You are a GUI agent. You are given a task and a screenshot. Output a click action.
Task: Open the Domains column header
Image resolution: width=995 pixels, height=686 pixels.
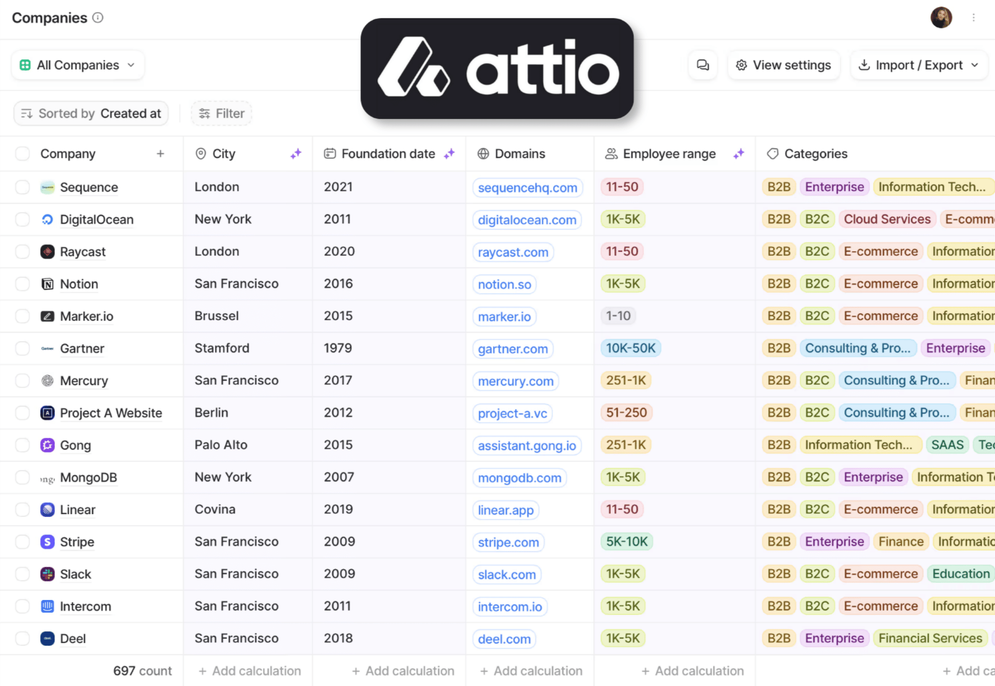pyautogui.click(x=529, y=154)
